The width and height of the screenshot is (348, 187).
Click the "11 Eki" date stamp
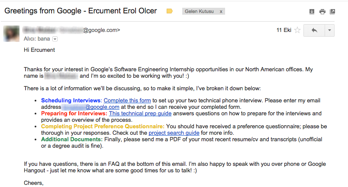pyautogui.click(x=284, y=30)
